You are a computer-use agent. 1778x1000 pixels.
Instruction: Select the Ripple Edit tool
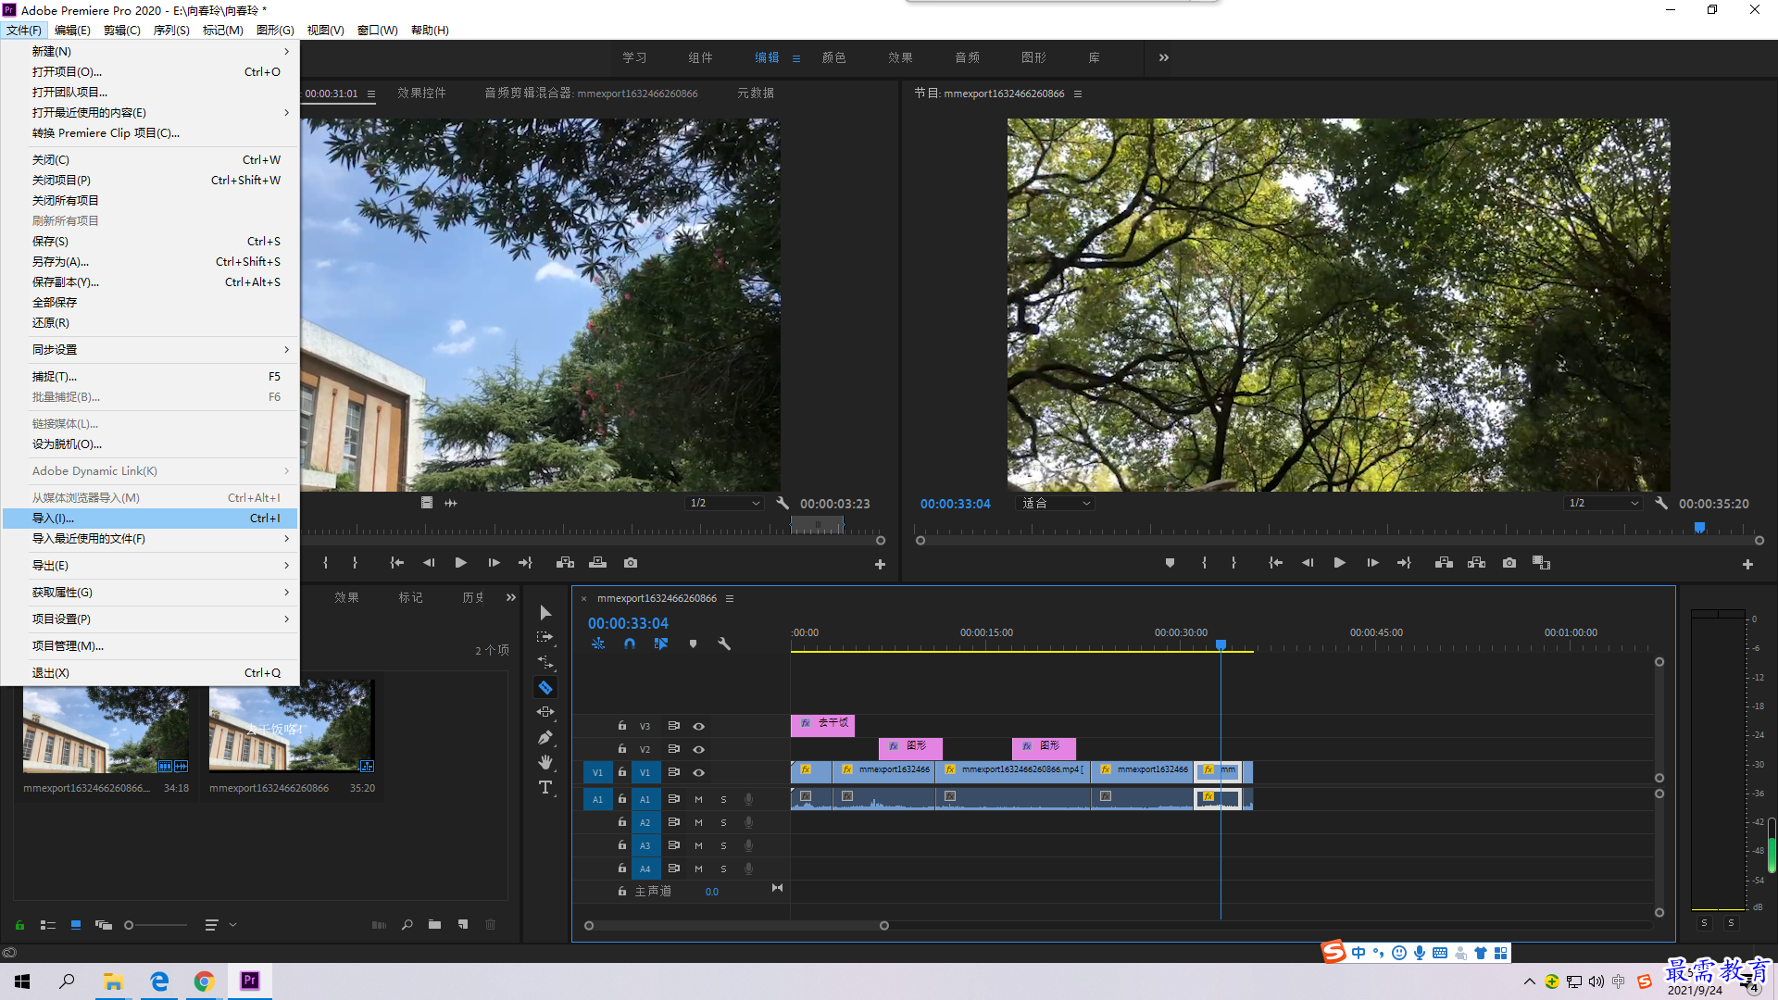[x=545, y=663]
